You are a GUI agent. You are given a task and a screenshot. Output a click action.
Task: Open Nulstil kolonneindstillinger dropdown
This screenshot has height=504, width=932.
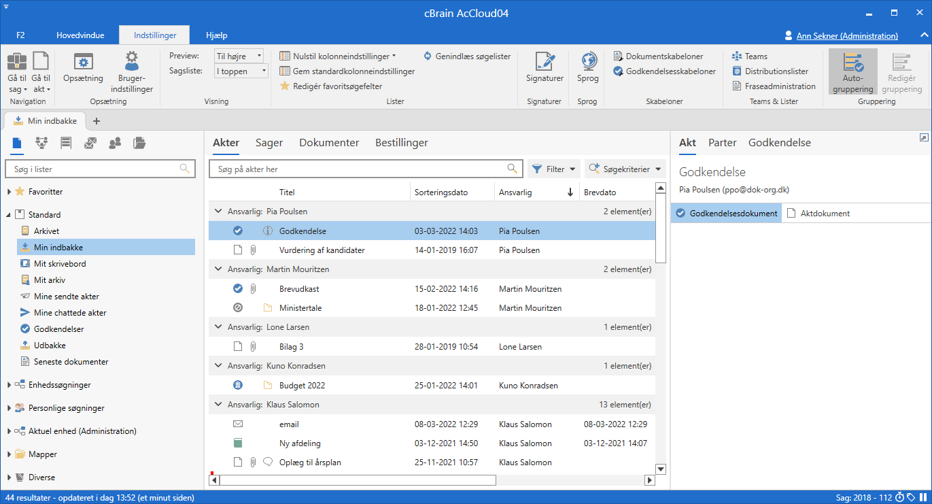[x=338, y=56]
